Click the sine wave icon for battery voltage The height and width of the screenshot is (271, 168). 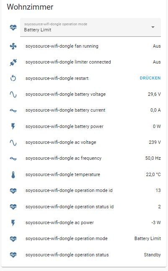(x=13, y=95)
